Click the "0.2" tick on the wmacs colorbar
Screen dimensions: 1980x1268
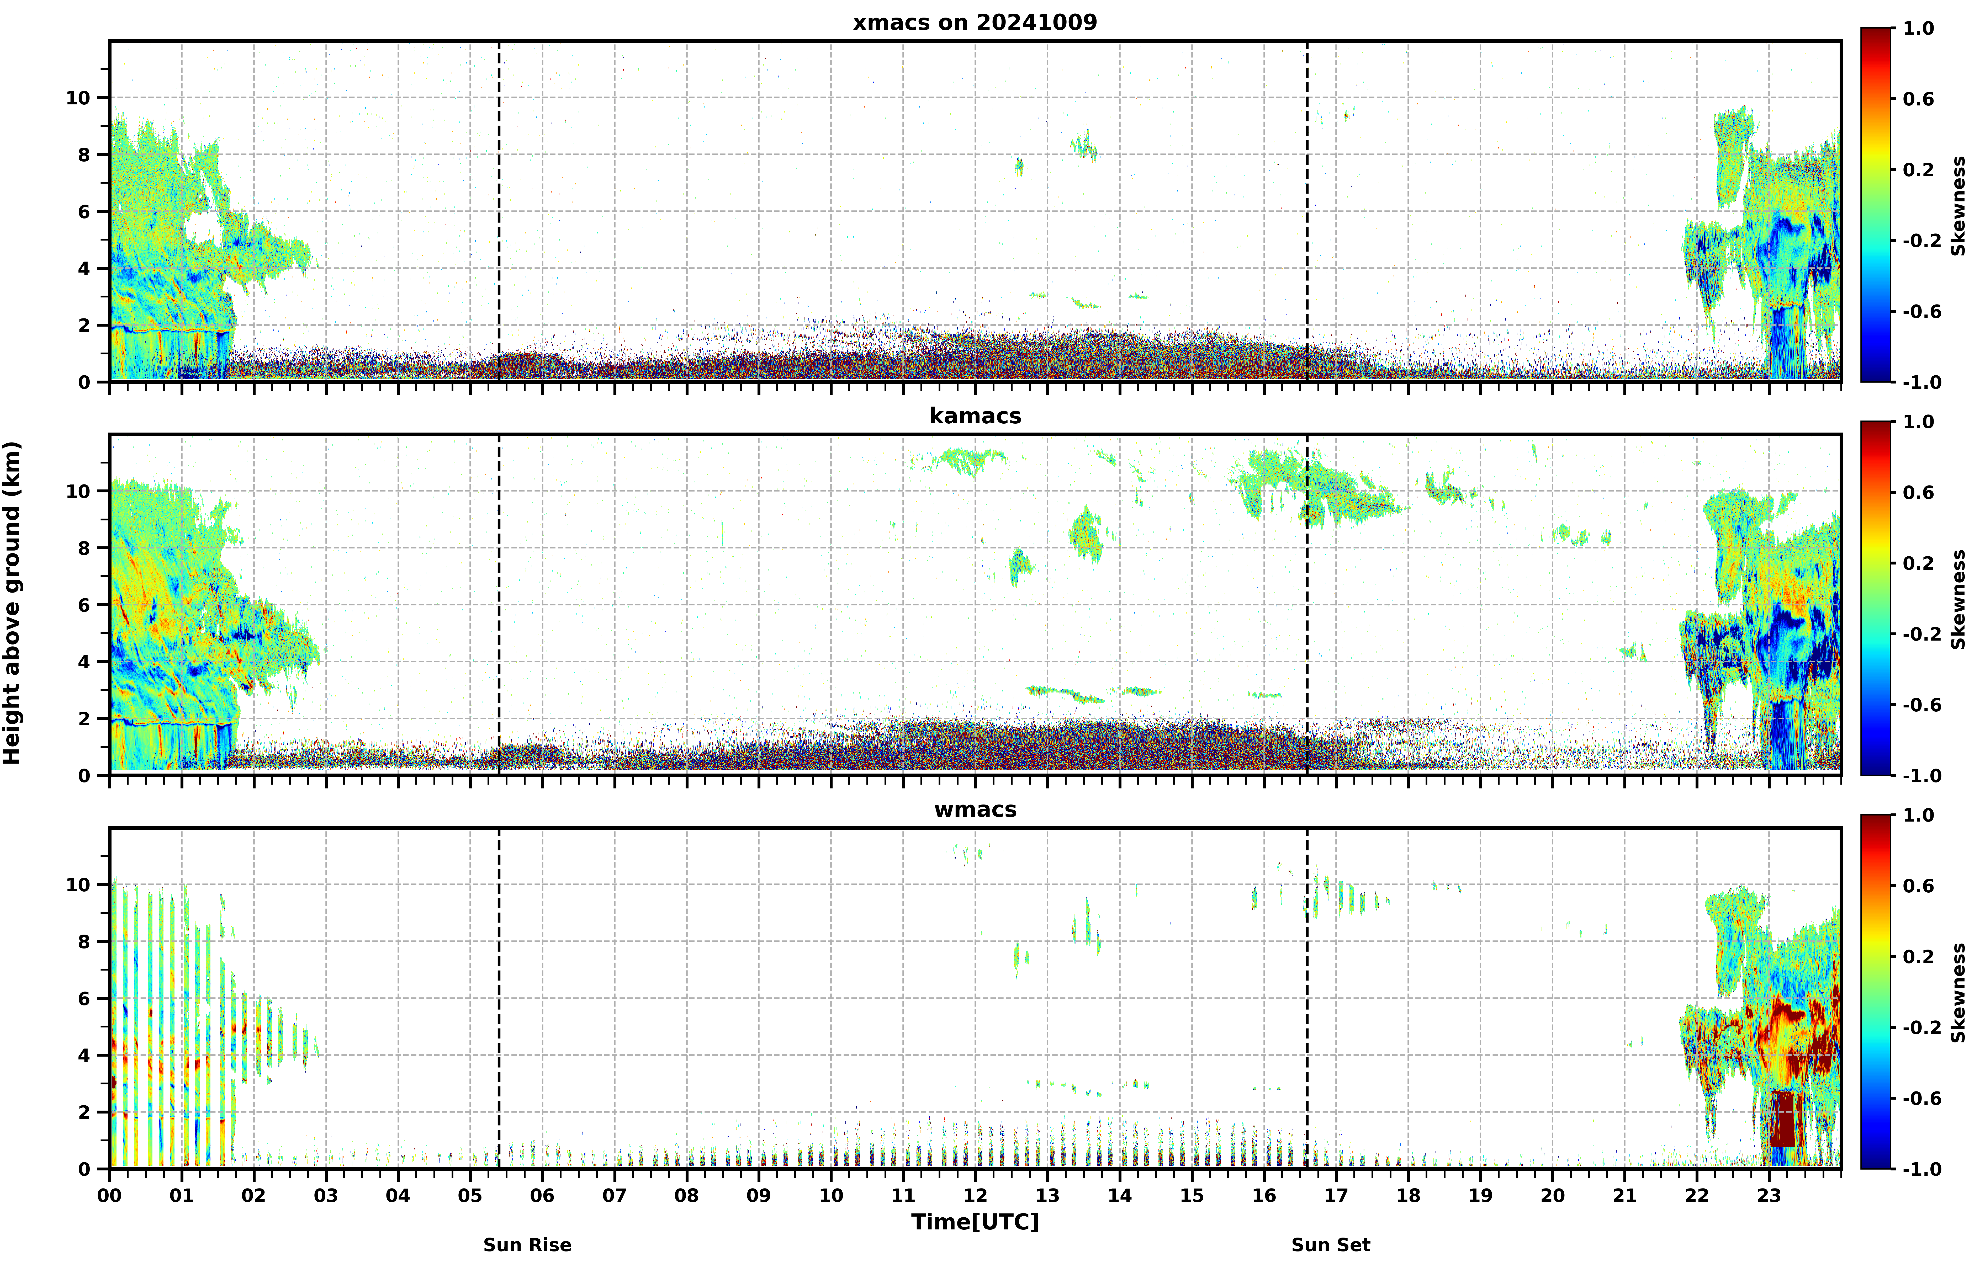point(1918,957)
